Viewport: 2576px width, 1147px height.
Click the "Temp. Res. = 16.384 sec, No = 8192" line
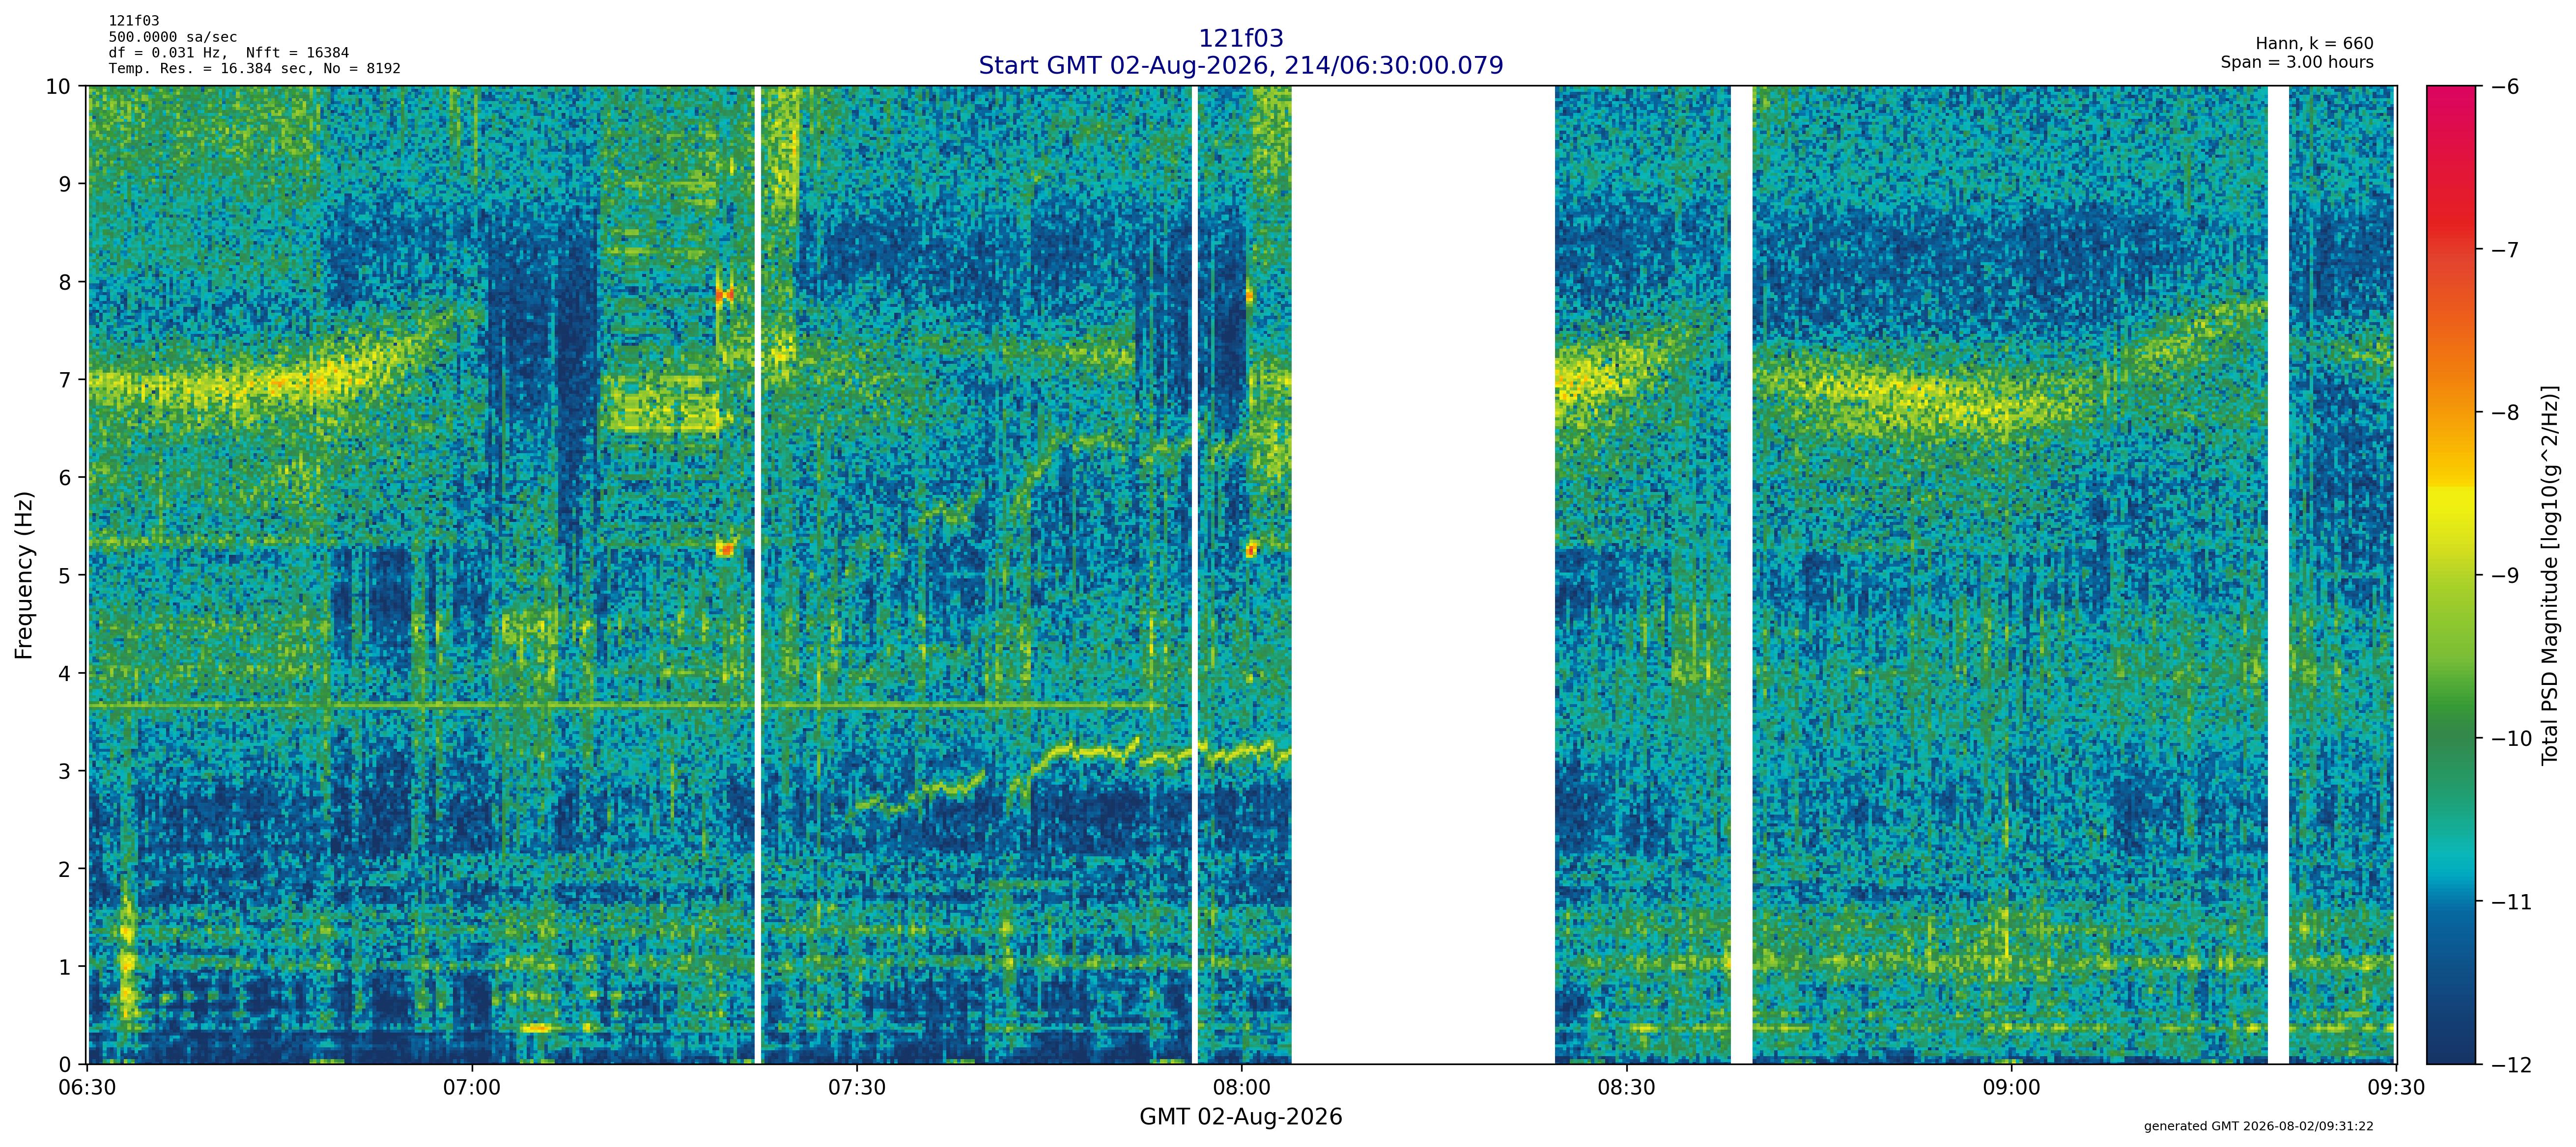pyautogui.click(x=255, y=69)
